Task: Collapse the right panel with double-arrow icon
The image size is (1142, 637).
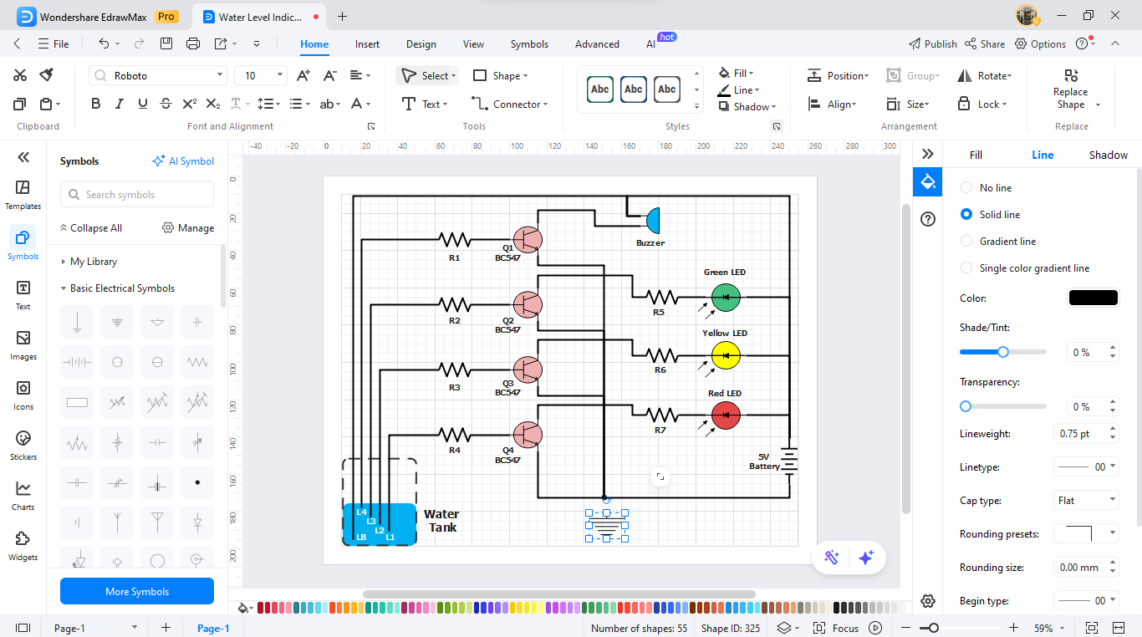Action: coord(927,154)
